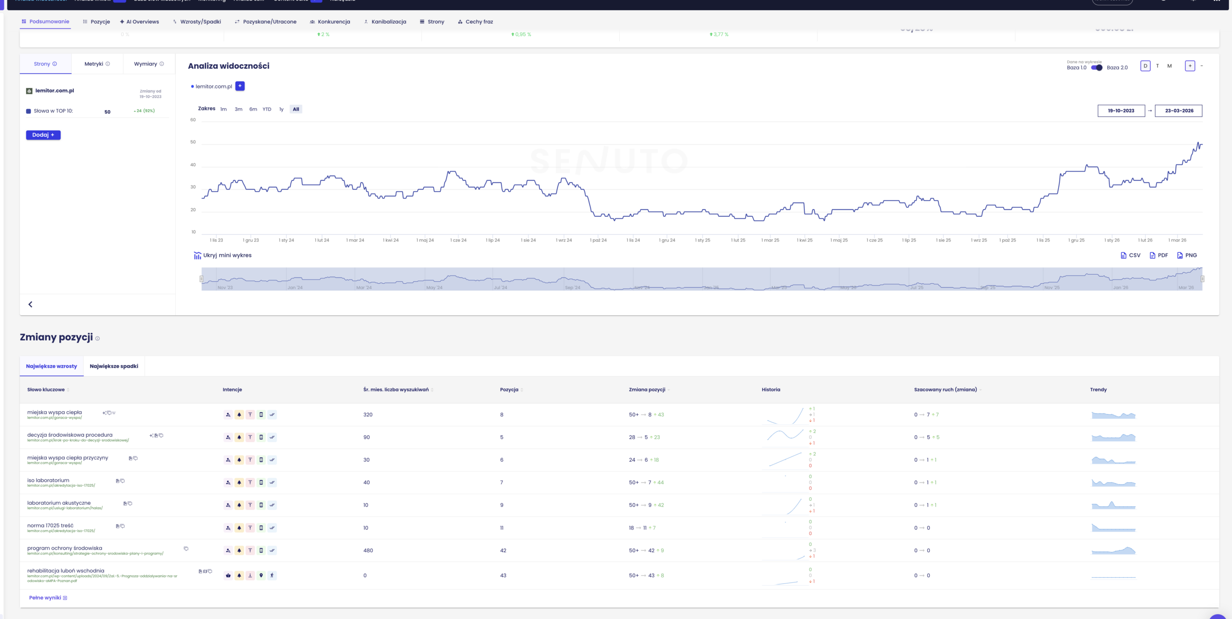Viewport: 1232px width, 619px height.
Task: Set chart range to 1y
Action: point(282,109)
